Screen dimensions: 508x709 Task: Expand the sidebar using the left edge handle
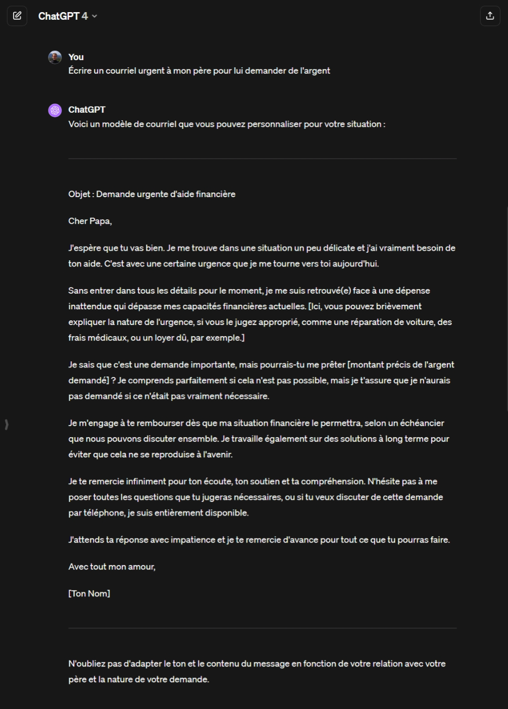[x=7, y=424]
